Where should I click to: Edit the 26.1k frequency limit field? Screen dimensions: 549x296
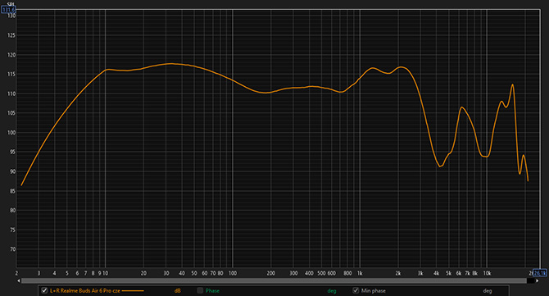point(539,273)
